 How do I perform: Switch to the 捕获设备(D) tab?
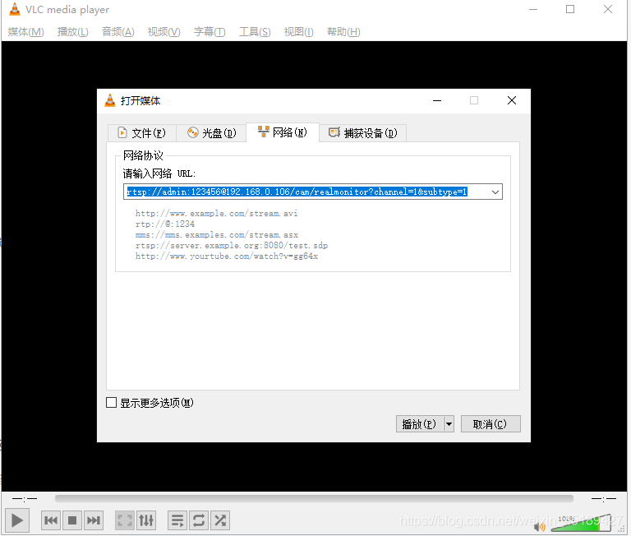[363, 133]
